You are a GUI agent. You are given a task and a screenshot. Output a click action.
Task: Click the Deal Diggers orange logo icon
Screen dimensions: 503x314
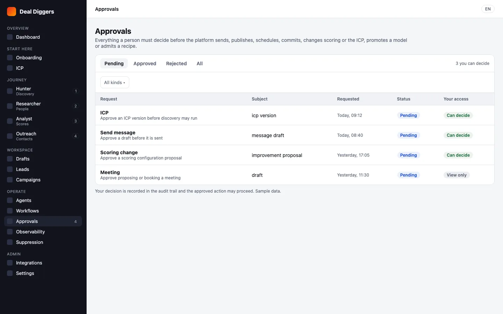tap(12, 12)
